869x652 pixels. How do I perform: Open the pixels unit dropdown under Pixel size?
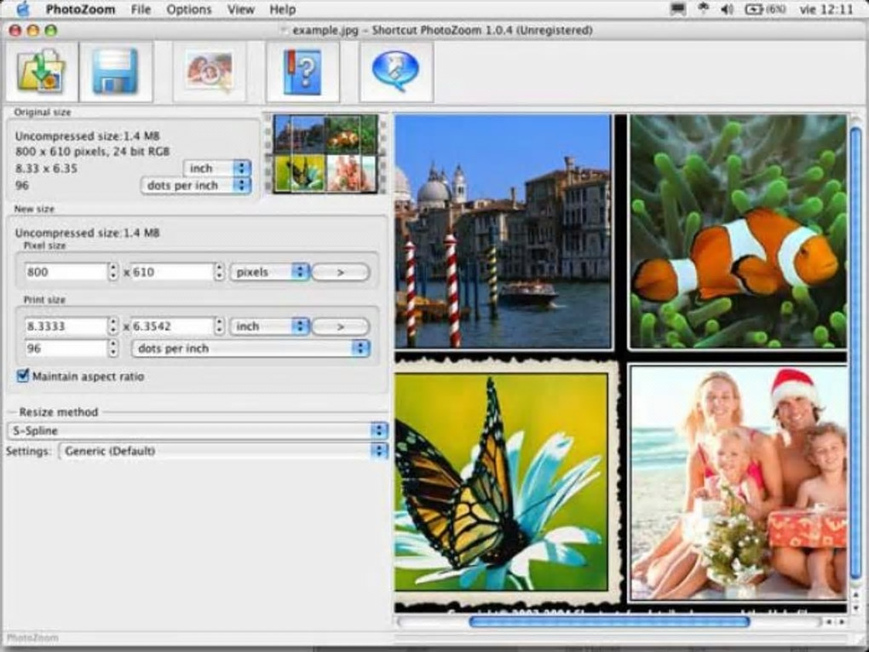coord(269,272)
